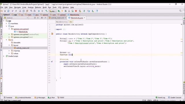Open the app run configuration dropdown

click(x=53, y=11)
